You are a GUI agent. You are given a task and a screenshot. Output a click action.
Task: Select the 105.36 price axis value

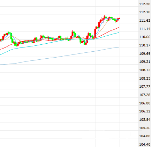tap(145, 128)
